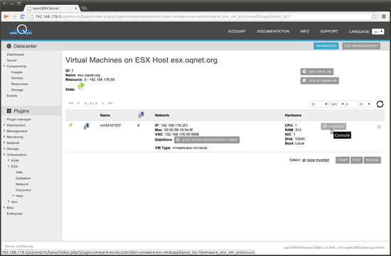
Task: Open VMs under ESX
Action: [19, 172]
